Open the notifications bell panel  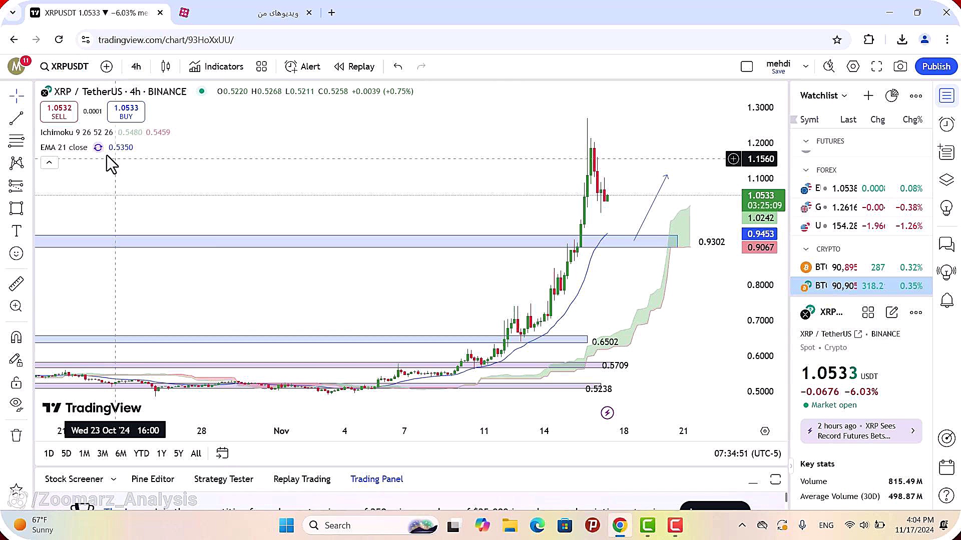tap(946, 300)
